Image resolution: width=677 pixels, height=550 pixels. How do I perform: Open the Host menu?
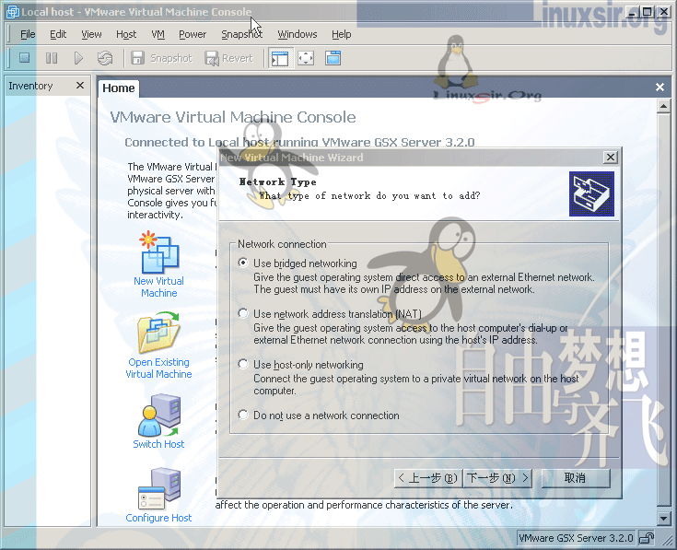[x=126, y=34]
